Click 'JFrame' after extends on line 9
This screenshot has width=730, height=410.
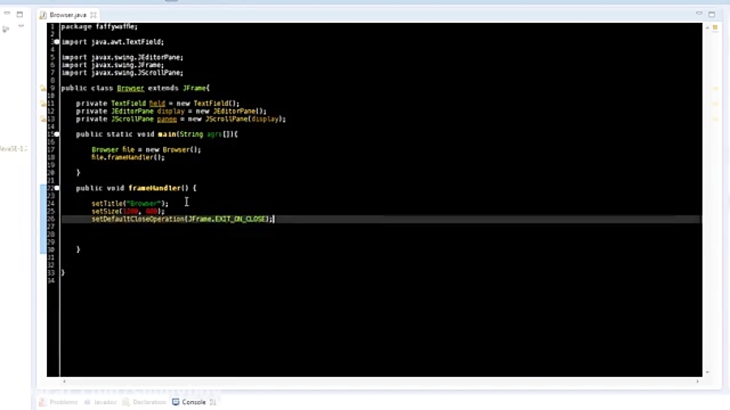click(195, 88)
